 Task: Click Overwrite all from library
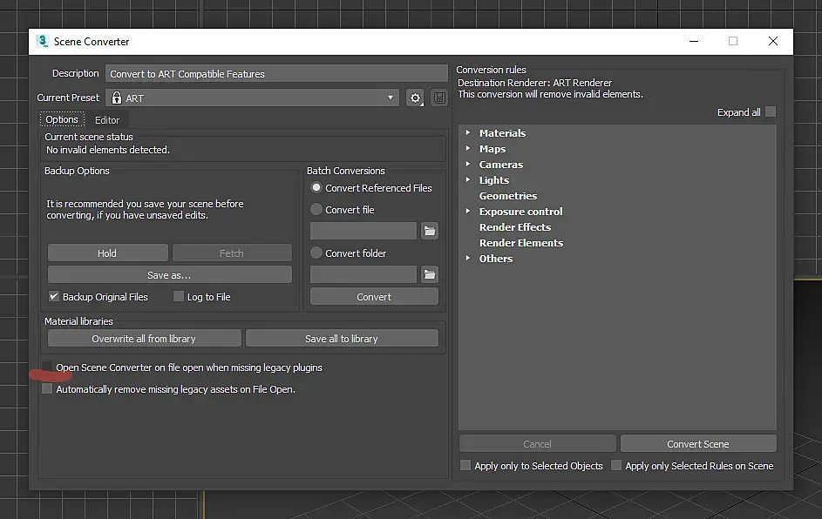point(144,339)
